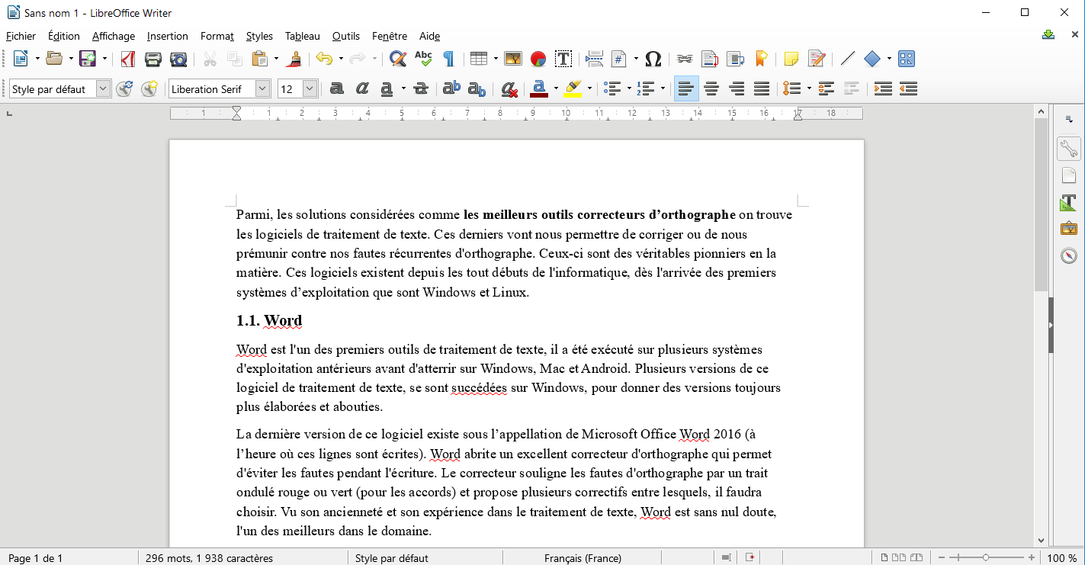
Task: Expand font color dropdown arrow
Action: pyautogui.click(x=556, y=89)
